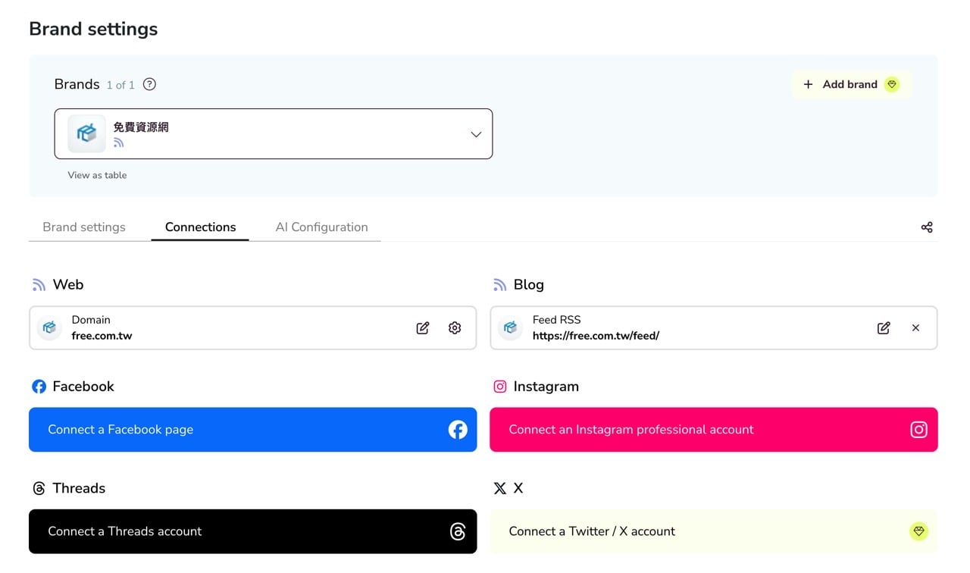Click the Web domain site favicon

point(49,328)
